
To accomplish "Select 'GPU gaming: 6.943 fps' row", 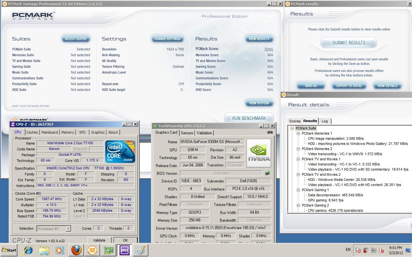I will (326, 200).
